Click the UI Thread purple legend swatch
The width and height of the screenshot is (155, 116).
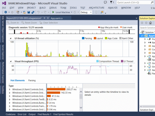click(122, 61)
